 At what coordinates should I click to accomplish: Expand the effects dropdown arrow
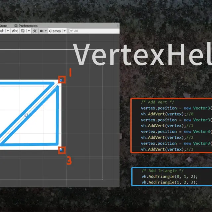pyautogui.click(x=7, y=31)
